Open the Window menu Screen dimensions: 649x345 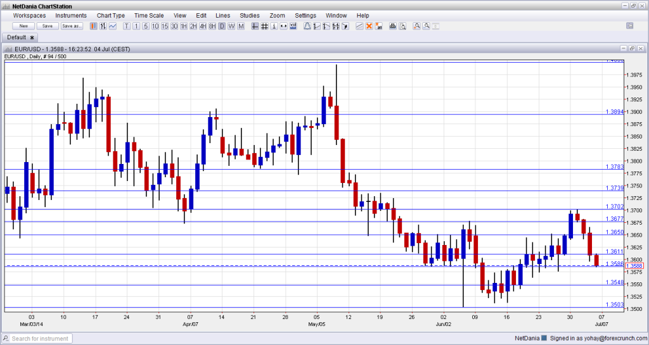point(336,16)
